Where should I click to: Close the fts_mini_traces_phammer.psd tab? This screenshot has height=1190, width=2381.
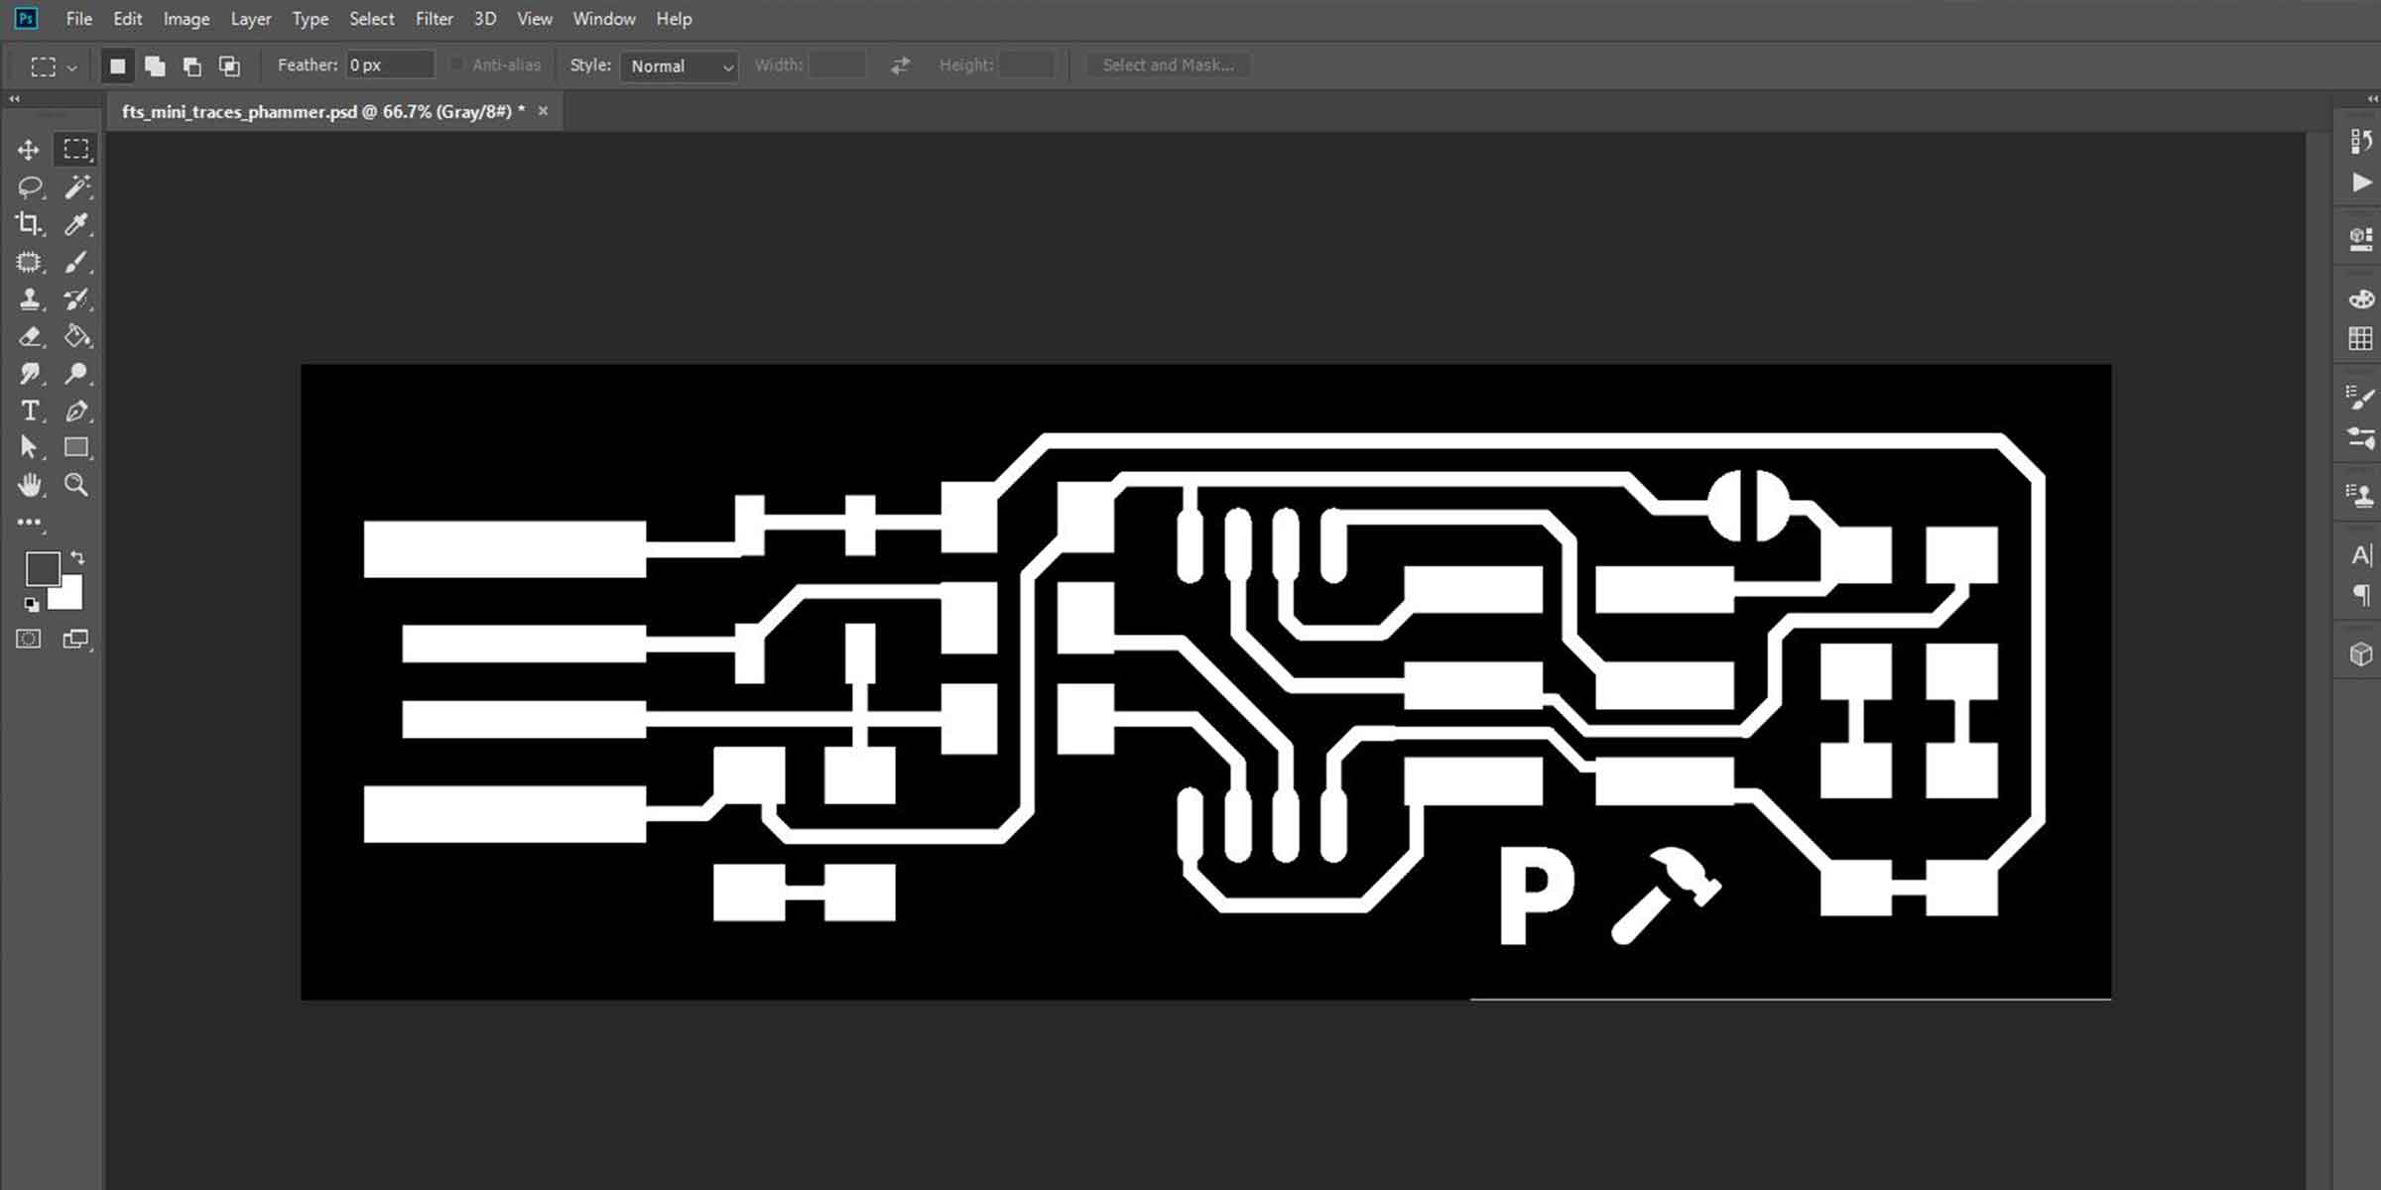pyautogui.click(x=543, y=111)
